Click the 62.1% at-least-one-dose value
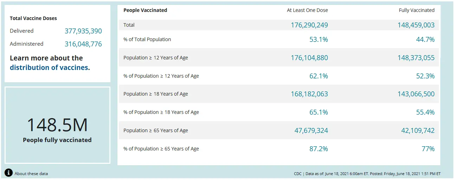Image resolution: width=454 pixels, height=180 pixels. pos(319,76)
